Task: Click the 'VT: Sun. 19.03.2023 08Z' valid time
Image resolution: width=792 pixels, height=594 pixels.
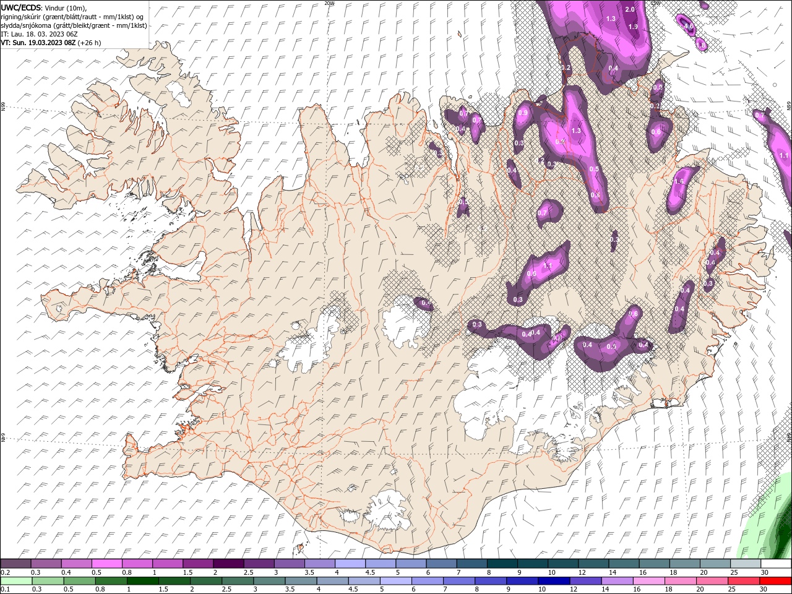Action: click(x=38, y=43)
